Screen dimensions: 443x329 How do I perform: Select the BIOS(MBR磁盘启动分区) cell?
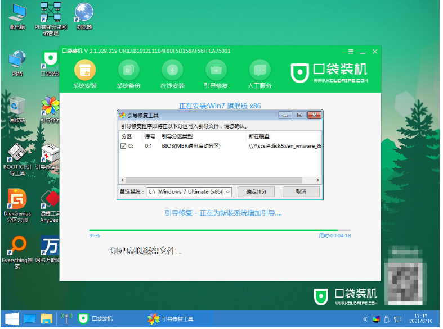pos(191,146)
